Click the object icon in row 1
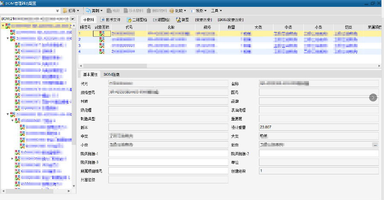Viewport: 384px width, 200px height. (x=102, y=33)
